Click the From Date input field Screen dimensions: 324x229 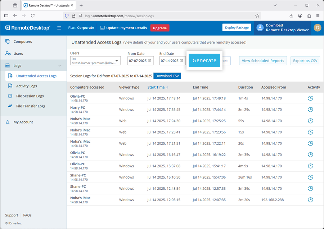(x=138, y=61)
